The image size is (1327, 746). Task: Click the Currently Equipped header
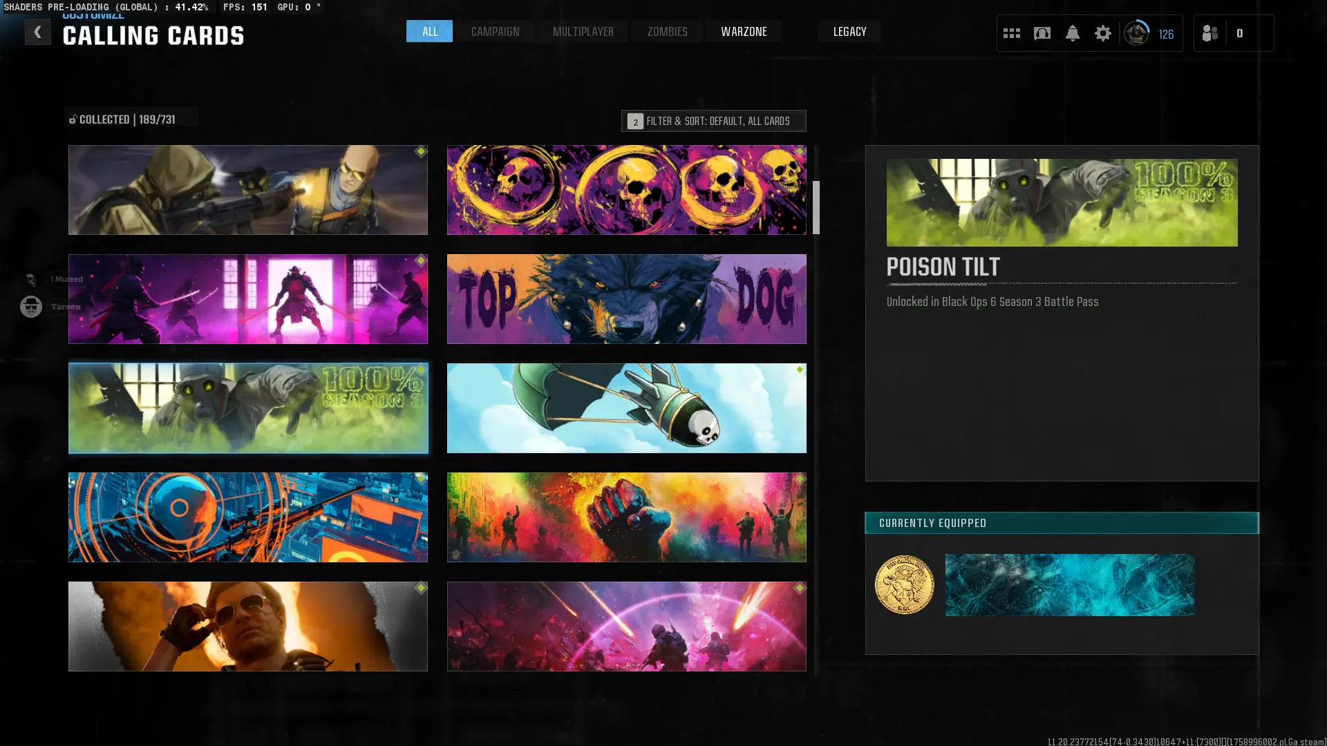point(1062,523)
